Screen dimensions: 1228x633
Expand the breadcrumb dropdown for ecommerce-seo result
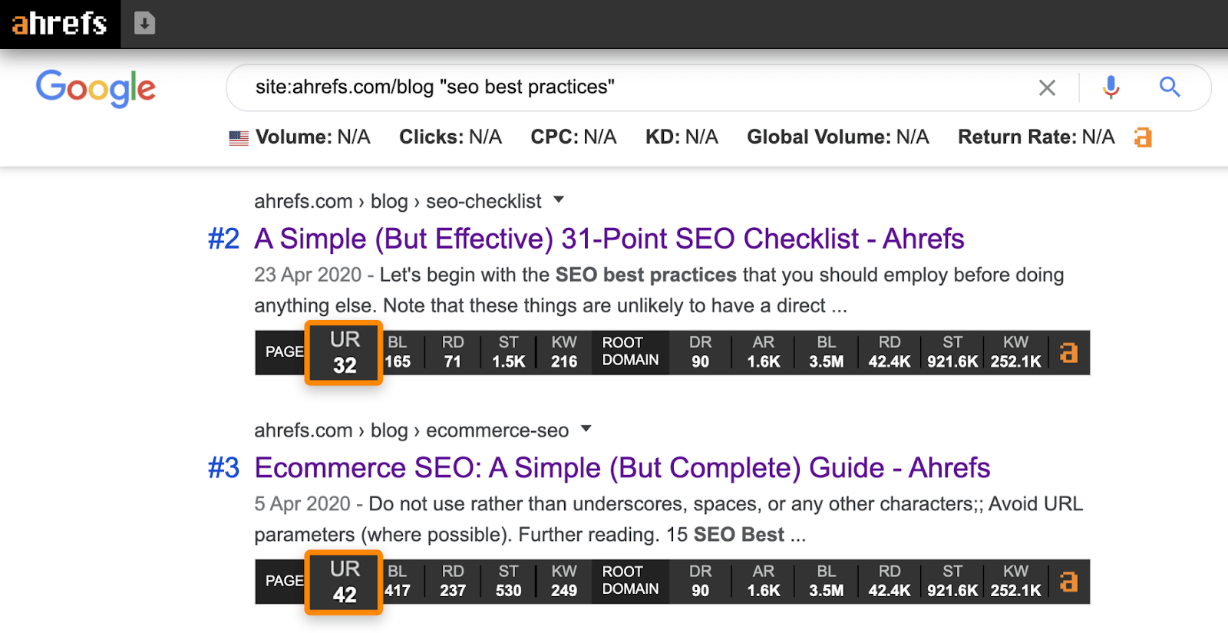pos(586,430)
